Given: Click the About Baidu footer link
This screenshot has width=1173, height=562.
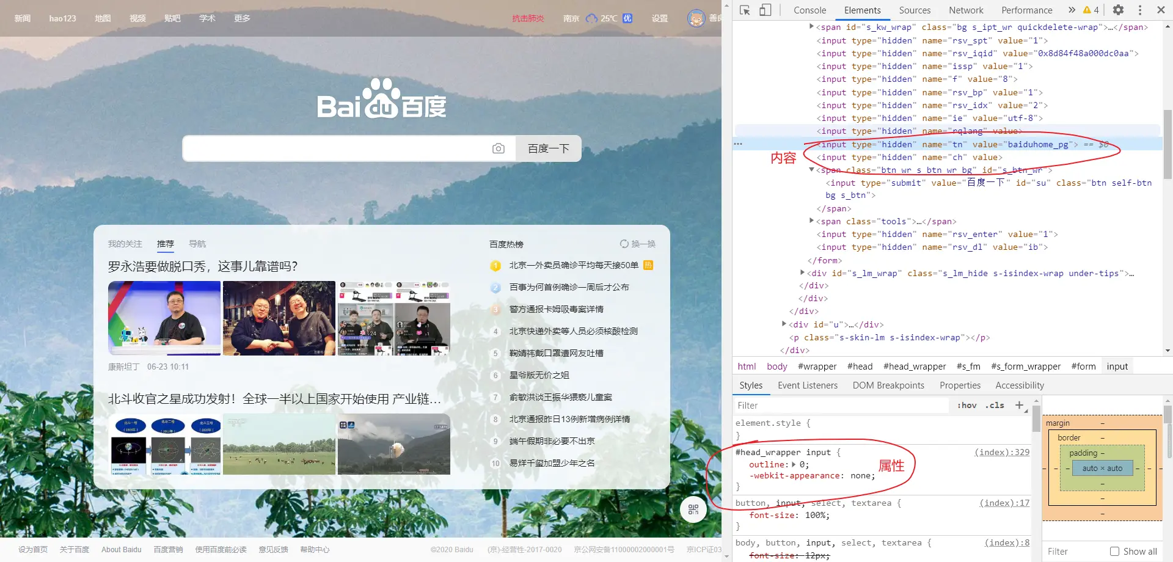Looking at the screenshot, I should (121, 550).
